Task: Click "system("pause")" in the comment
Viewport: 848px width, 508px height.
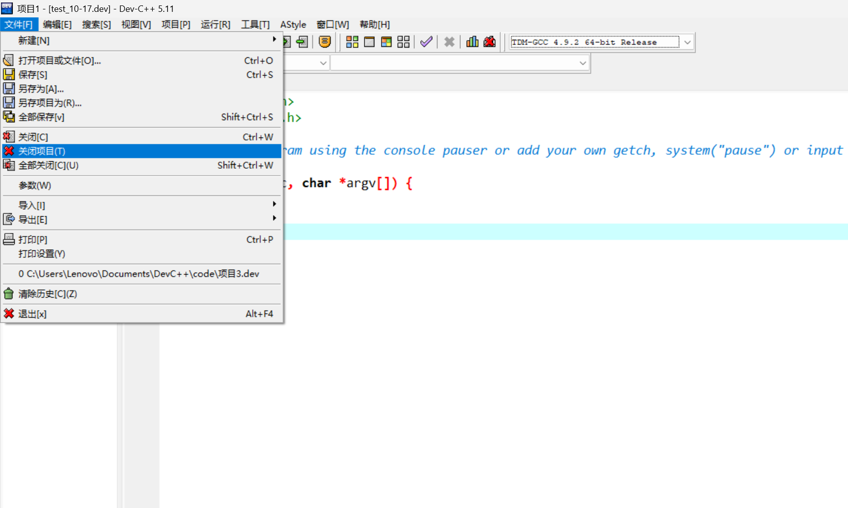Action: pos(720,150)
